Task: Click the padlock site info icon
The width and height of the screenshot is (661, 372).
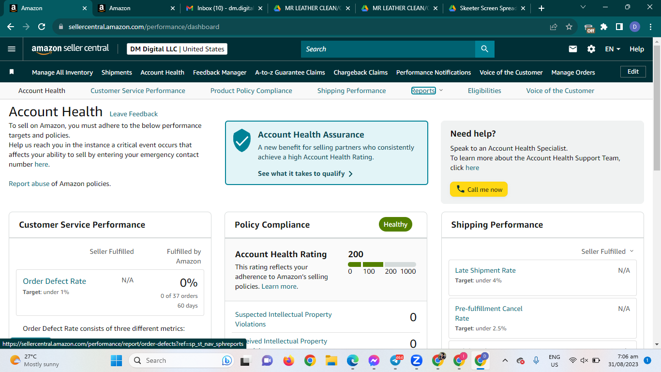Action: pos(61,27)
